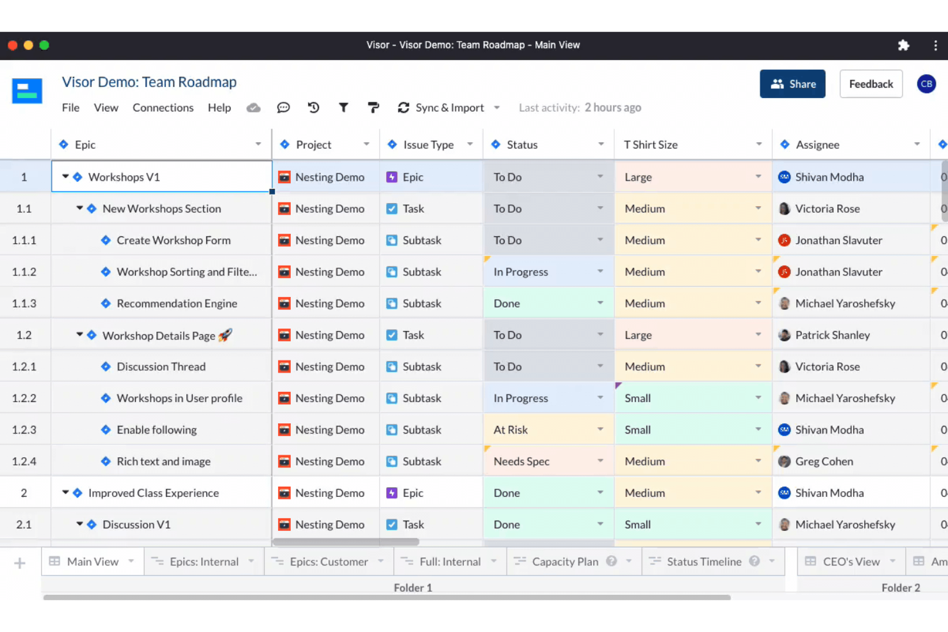948x632 pixels.
Task: Click the Share button
Action: 793,84
